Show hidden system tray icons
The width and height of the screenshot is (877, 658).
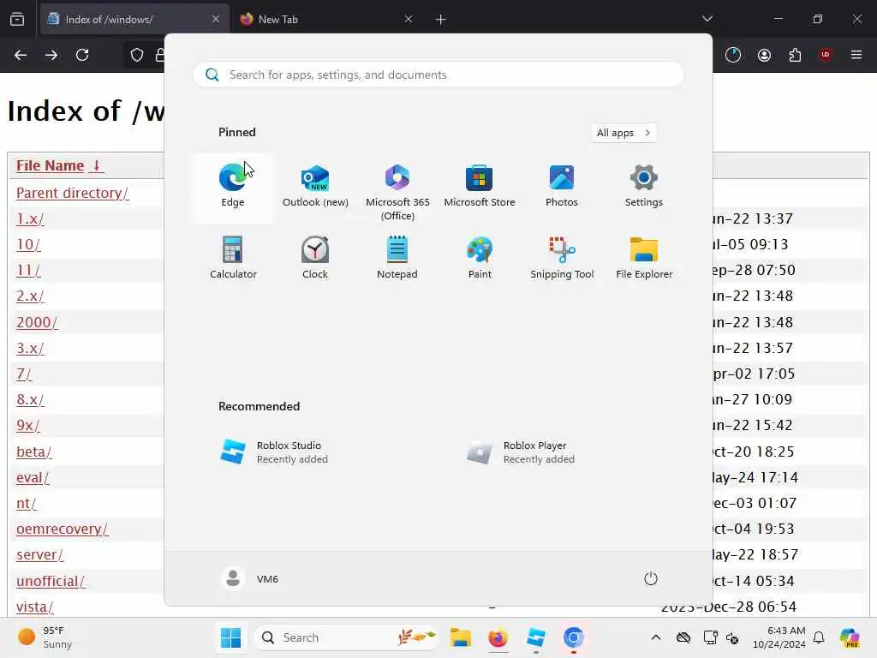click(x=656, y=637)
